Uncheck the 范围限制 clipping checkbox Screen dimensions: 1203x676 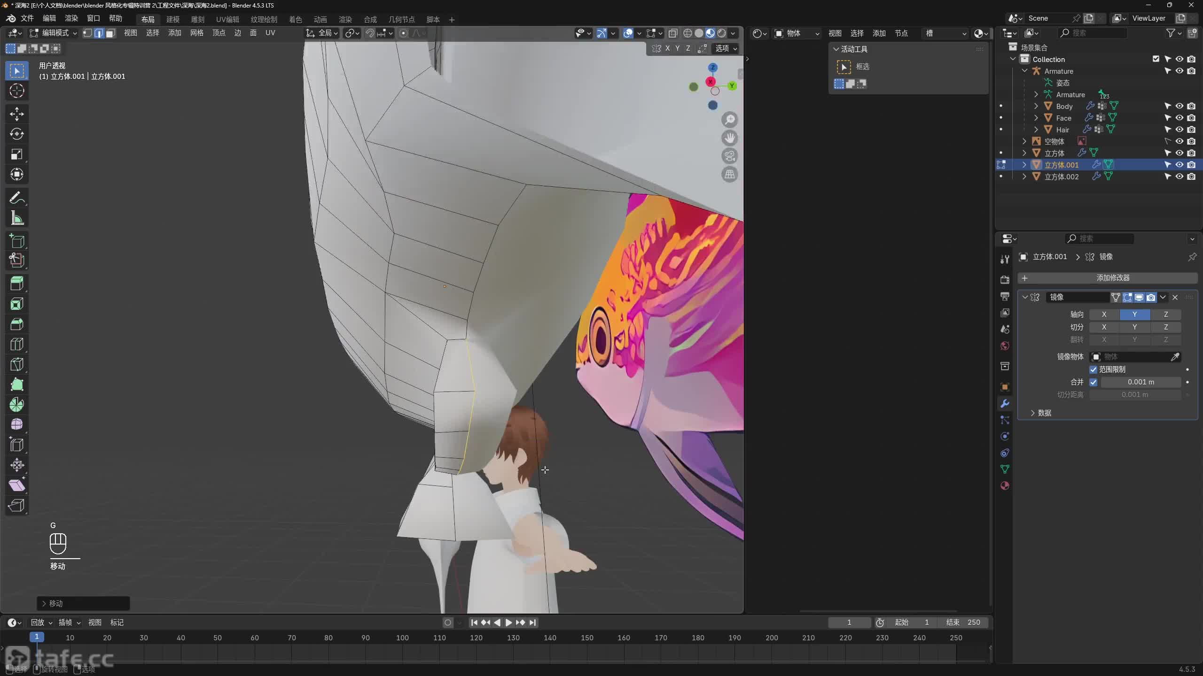pyautogui.click(x=1094, y=369)
